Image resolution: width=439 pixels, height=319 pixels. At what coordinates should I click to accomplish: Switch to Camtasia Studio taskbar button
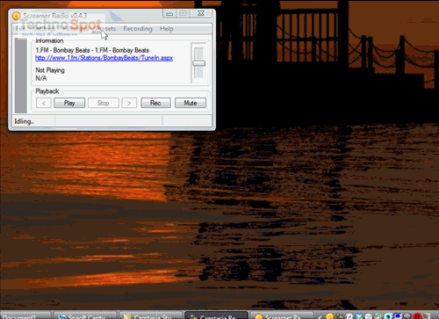click(x=151, y=315)
